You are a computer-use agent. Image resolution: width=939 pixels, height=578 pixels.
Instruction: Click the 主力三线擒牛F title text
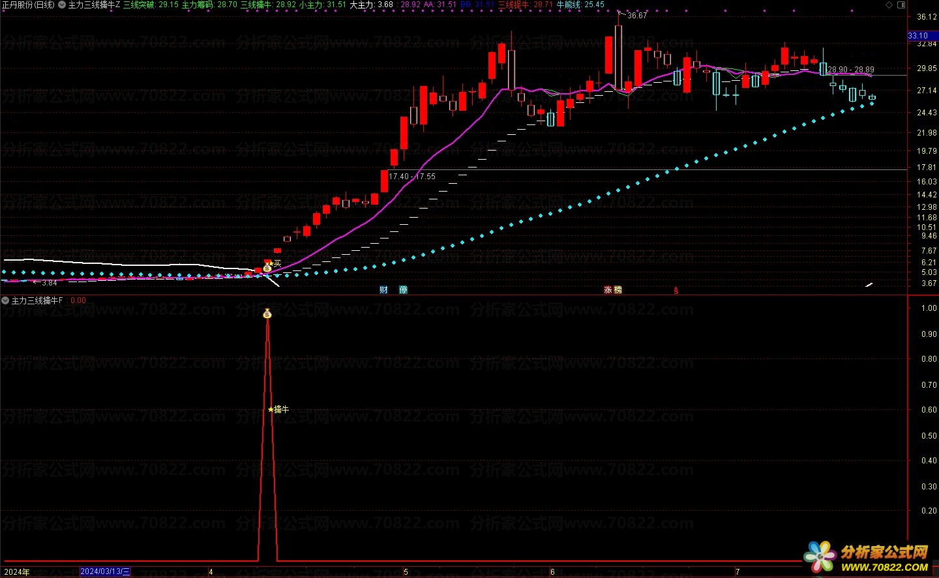(37, 300)
